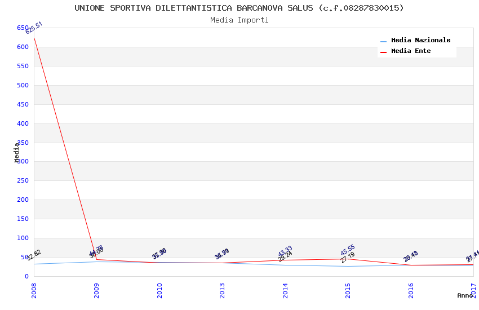Click the 600 y-axis tick label
Screen dimensions: 479x310
pos(23,47)
